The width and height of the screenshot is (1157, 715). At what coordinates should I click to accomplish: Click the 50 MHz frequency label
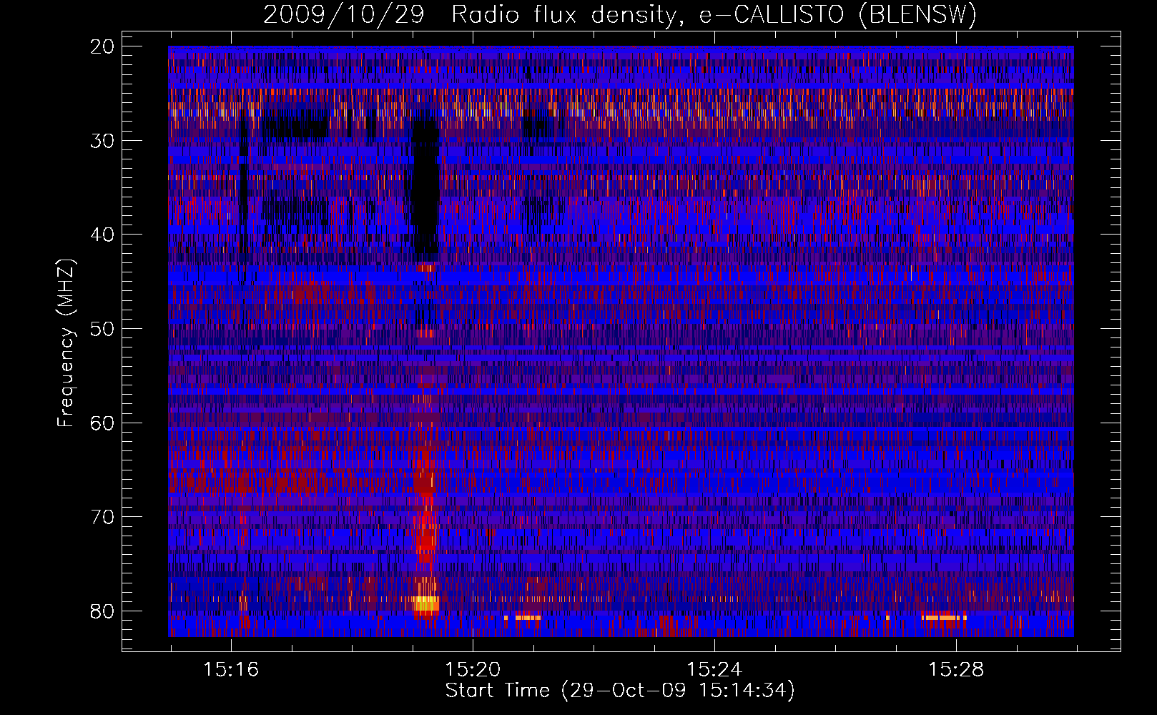pyautogui.click(x=102, y=329)
